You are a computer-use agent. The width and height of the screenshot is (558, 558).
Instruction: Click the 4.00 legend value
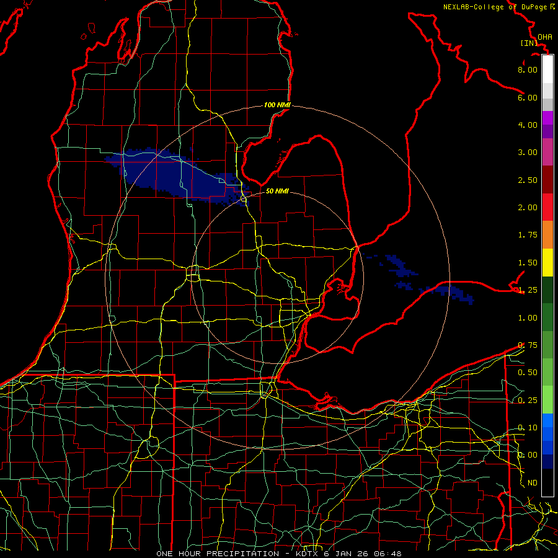pyautogui.click(x=528, y=125)
